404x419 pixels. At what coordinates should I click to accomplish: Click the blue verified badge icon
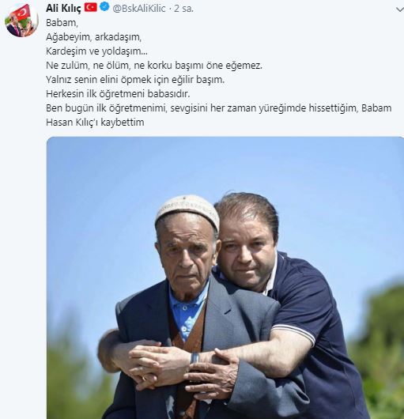(104, 7)
